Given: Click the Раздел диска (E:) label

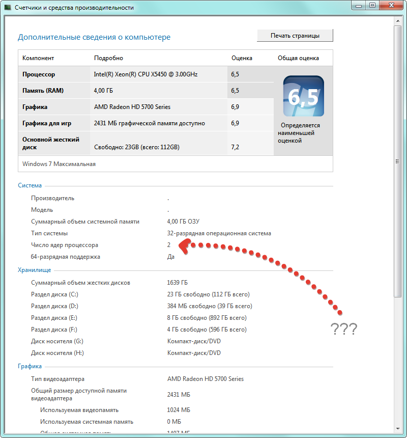Looking at the screenshot, I should coord(54,318).
